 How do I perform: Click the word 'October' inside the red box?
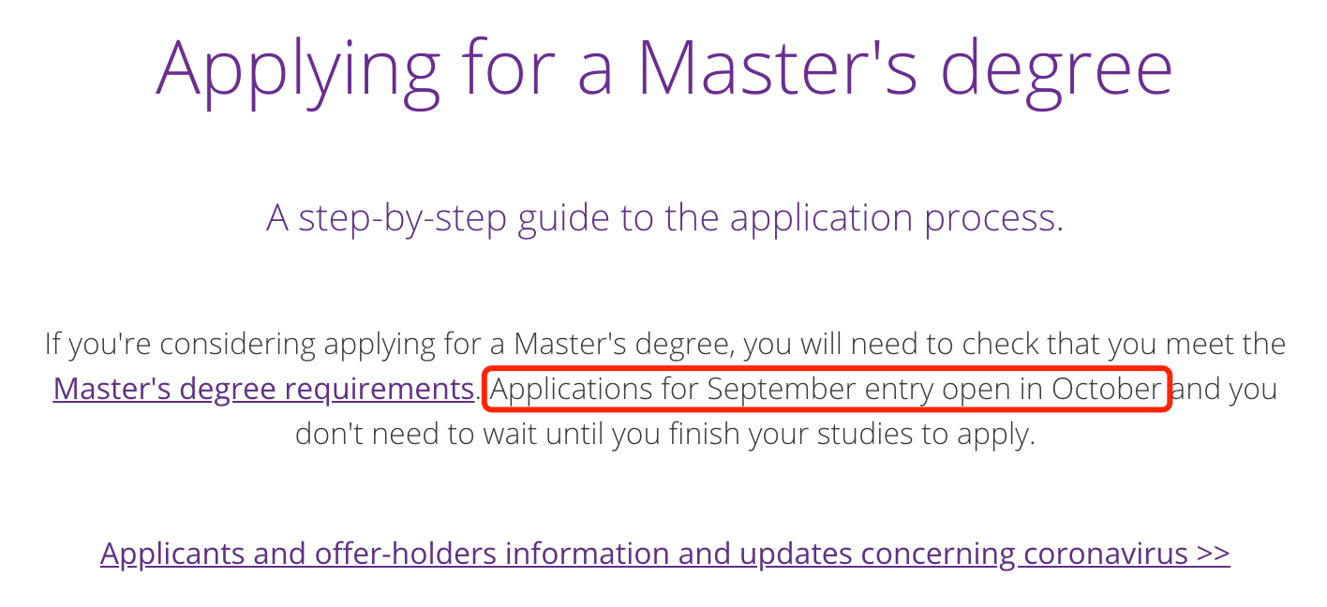click(x=1107, y=389)
